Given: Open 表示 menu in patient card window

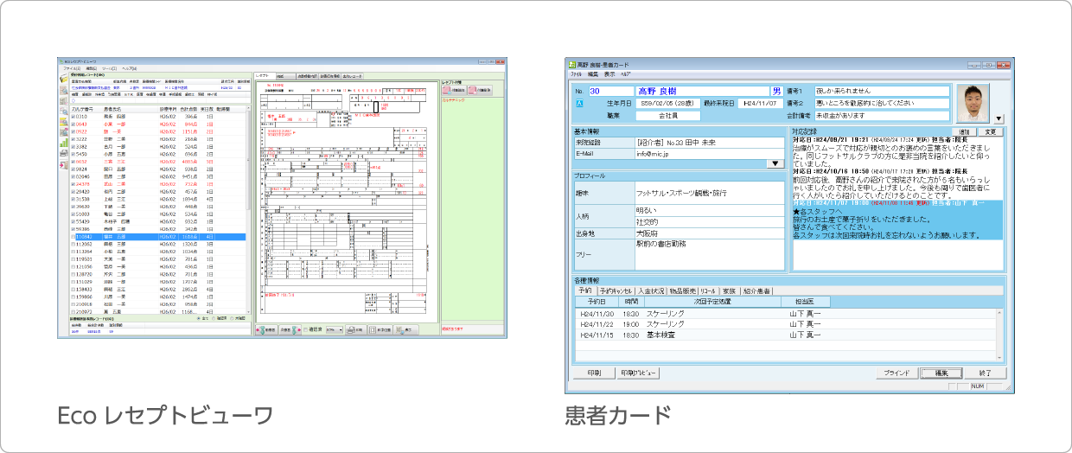Looking at the screenshot, I should (x=609, y=74).
